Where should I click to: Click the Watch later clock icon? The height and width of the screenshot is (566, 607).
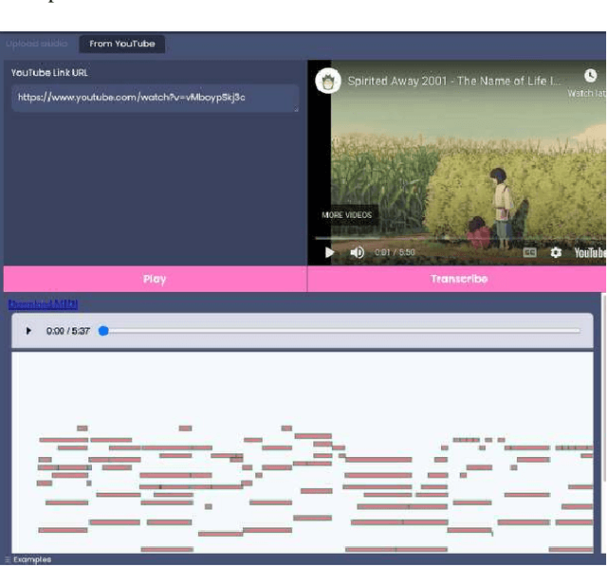coord(591,76)
